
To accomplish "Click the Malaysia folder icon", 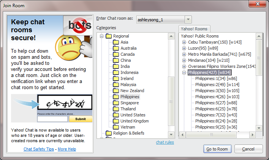I will [x=116, y=85].
